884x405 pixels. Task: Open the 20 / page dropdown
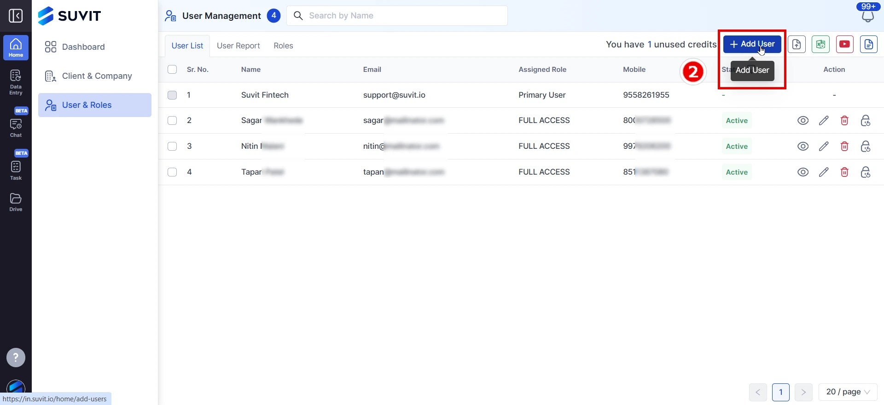click(x=848, y=392)
